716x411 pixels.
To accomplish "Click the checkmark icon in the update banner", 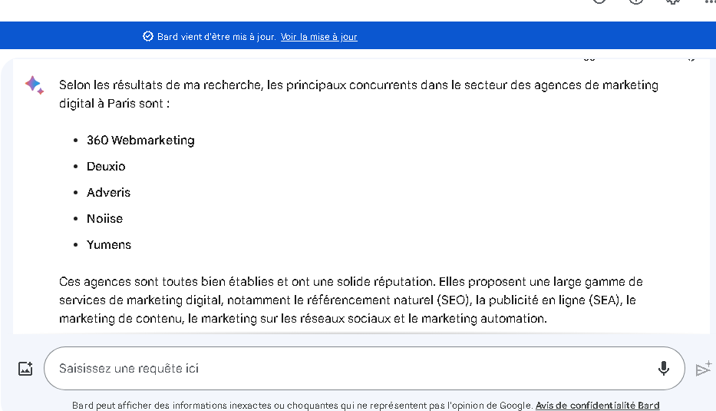I will click(x=148, y=36).
